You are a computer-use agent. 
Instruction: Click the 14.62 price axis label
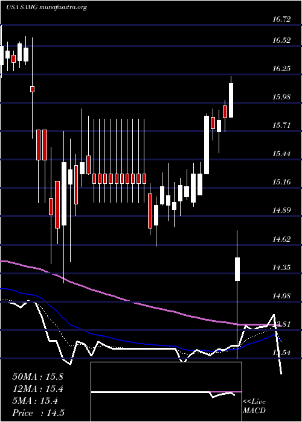[x=281, y=239]
